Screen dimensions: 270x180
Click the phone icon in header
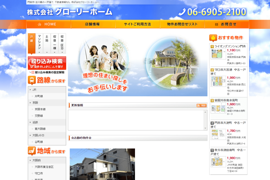pyautogui.click(x=182, y=12)
